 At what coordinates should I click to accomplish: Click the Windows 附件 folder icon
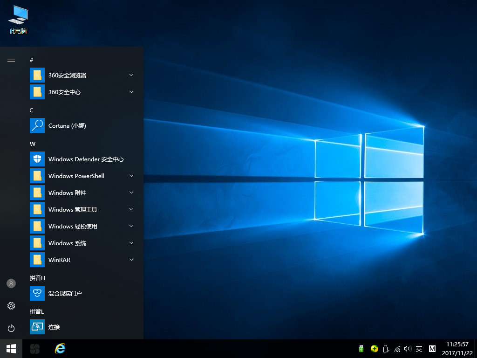coord(37,193)
